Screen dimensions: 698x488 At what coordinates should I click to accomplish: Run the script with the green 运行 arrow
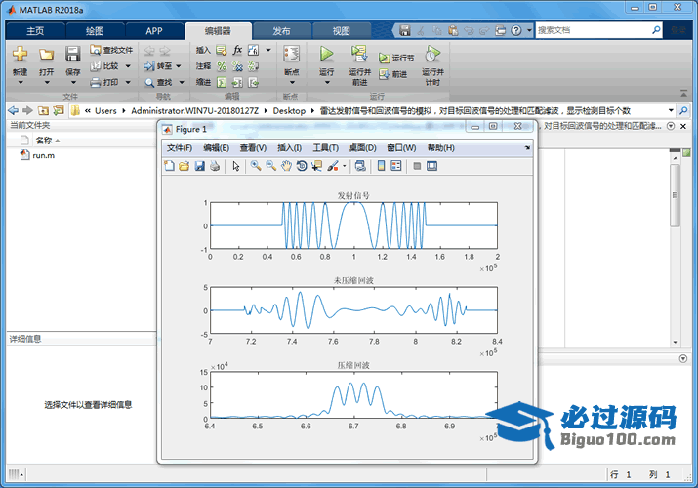326,54
